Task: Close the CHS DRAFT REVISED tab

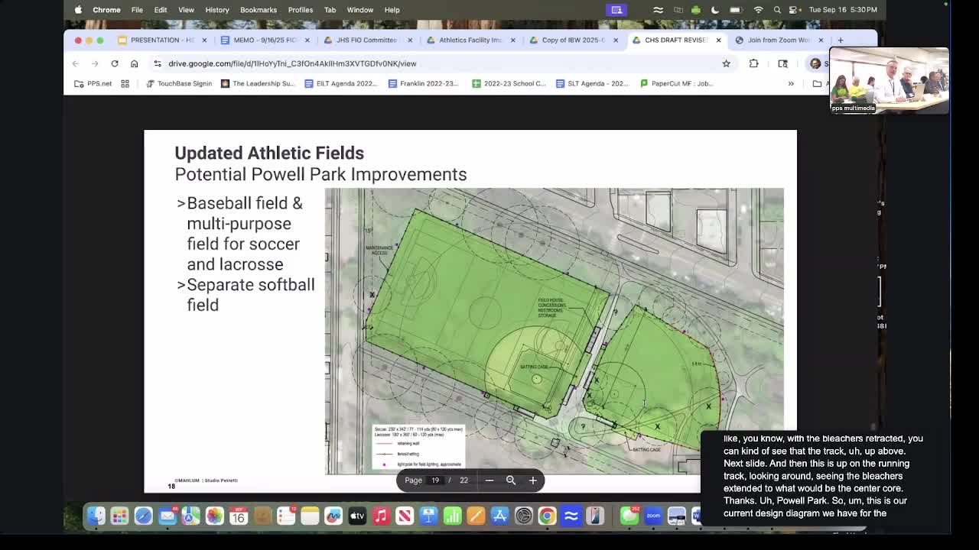Action: click(718, 40)
